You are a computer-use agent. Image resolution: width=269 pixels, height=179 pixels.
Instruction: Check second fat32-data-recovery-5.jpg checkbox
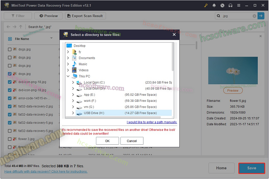(10, 131)
